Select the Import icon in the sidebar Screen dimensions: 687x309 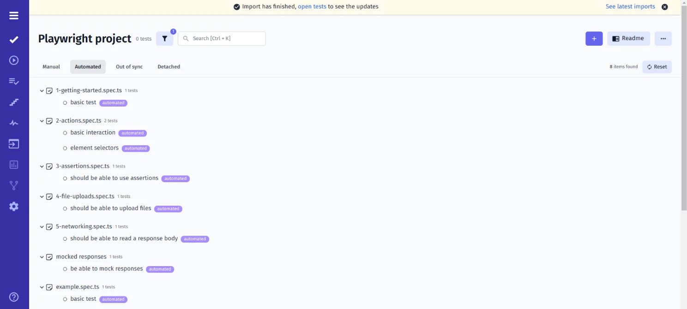[x=13, y=144]
